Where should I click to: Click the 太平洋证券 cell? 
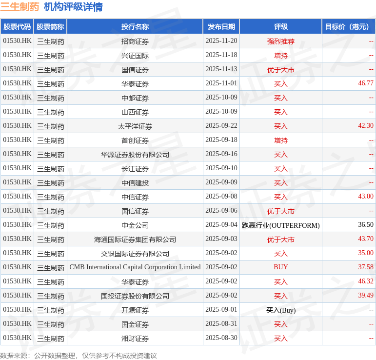click(135, 126)
